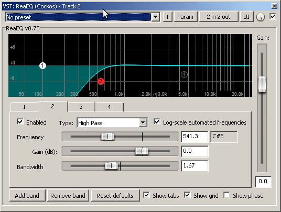
Task: Toggle the plugin bypass checkbox at top right
Action: pyautogui.click(x=273, y=17)
